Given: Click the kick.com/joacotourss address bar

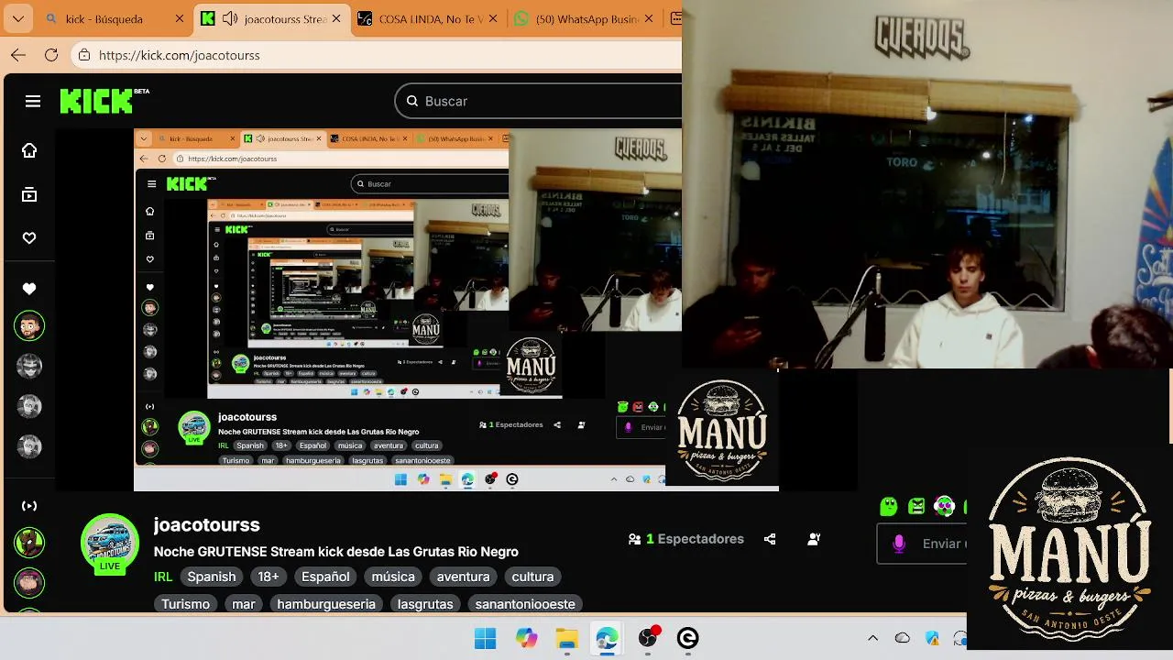Looking at the screenshot, I should (x=376, y=55).
